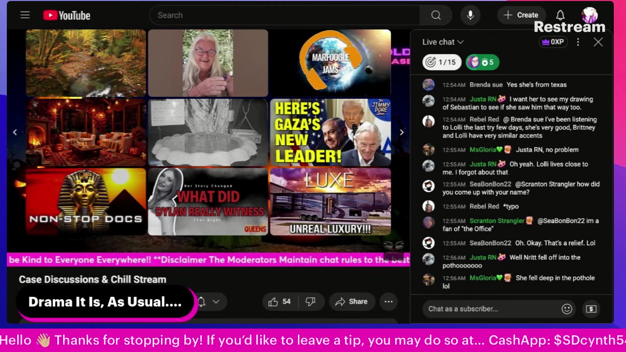Click the Restream watermark logo text
The image size is (626, 352).
pos(569,27)
